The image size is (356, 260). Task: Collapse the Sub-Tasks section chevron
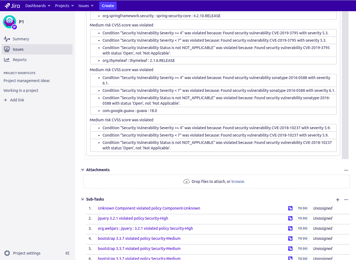coord(83,199)
